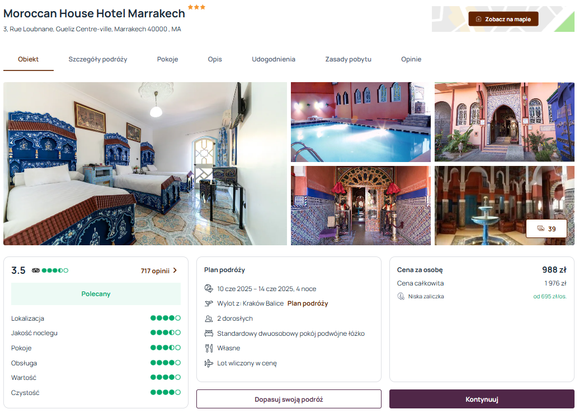579x414 pixels.
Task: Click the Niska zaliczka deposit icon
Action: tap(401, 297)
